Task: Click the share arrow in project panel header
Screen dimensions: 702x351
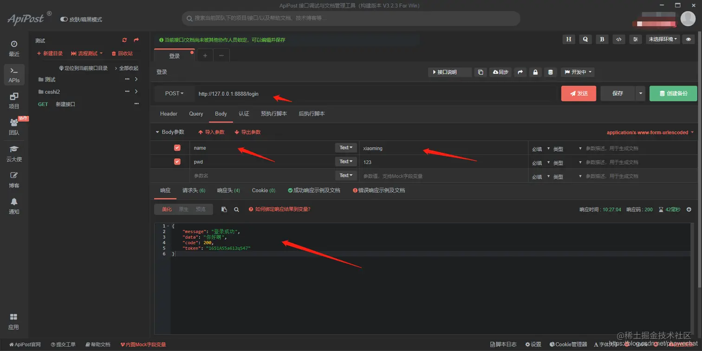Action: tap(136, 40)
